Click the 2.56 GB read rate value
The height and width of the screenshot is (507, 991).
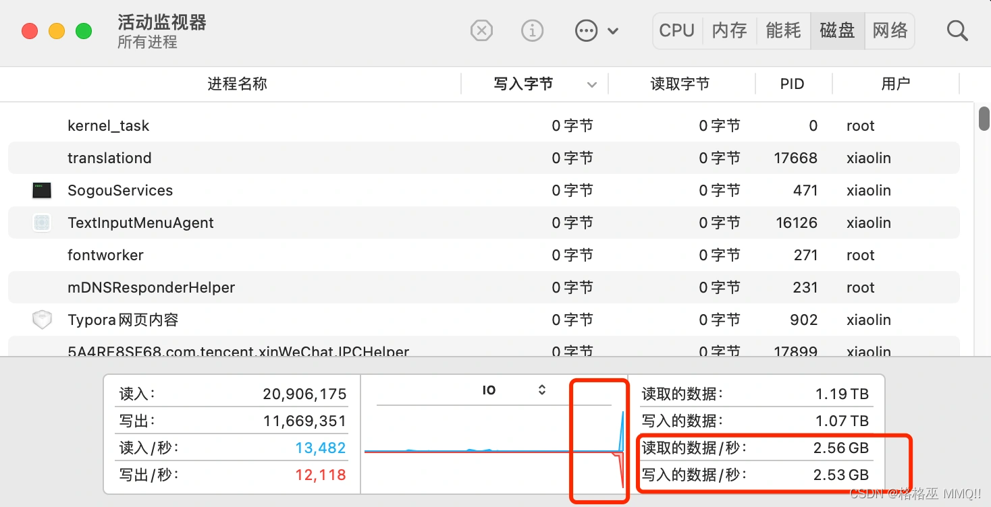841,448
